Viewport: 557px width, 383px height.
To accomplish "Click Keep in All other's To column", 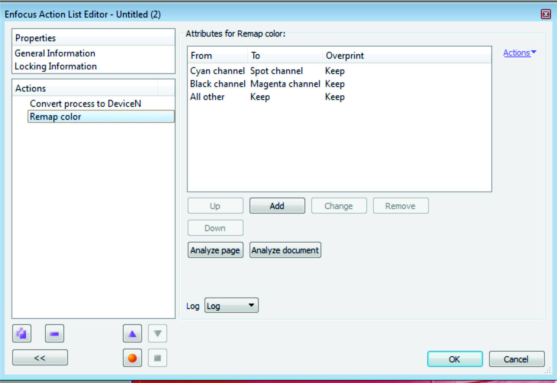I will pyautogui.click(x=260, y=97).
